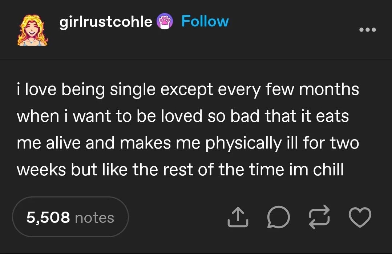Screen dimensions: 392x254
Task: Open the 5,508 notes button
Action: coord(70,217)
